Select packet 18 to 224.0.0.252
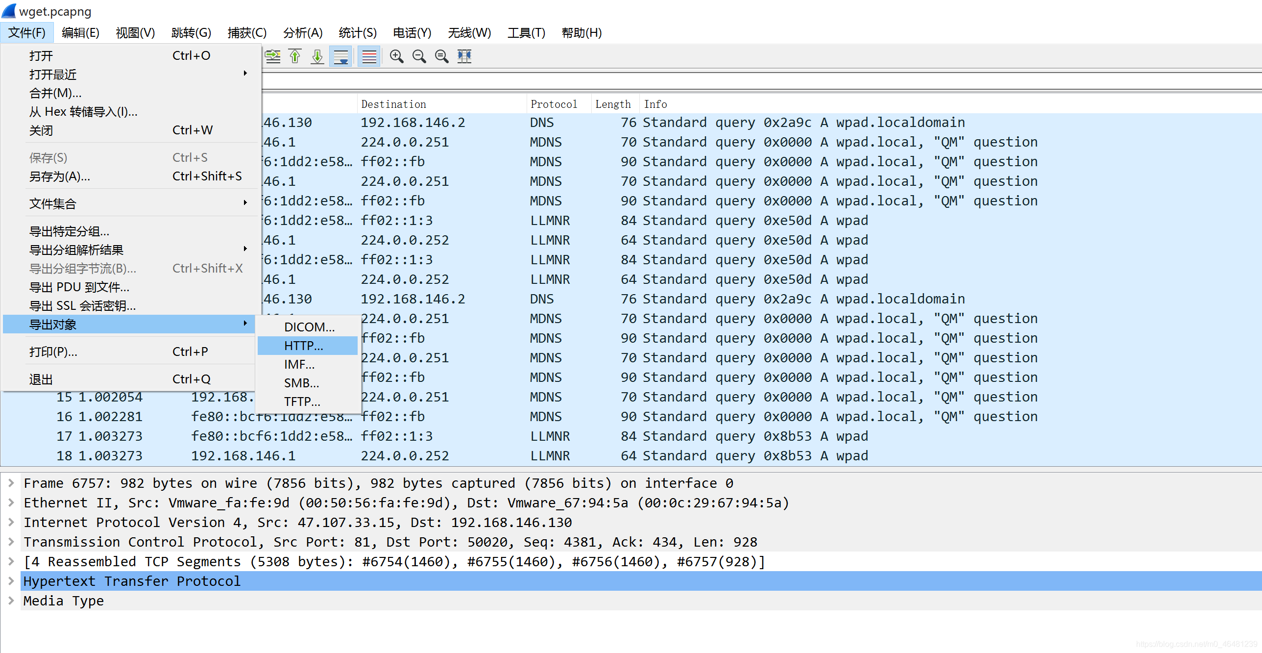The height and width of the screenshot is (653, 1262). [631, 456]
